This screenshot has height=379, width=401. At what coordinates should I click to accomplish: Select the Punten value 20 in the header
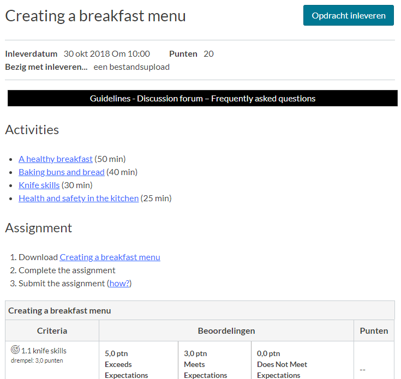click(208, 53)
